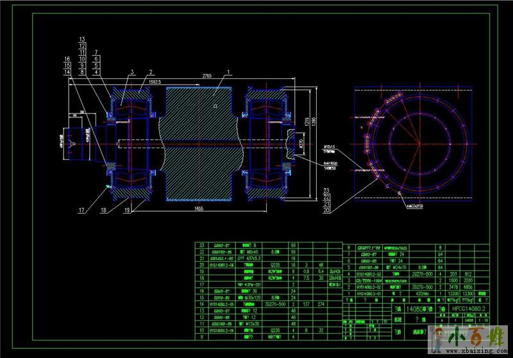Select callout number 23 in right stack
Screen dimensions: 513x358
pos(326,191)
